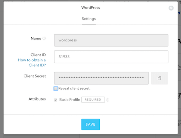Open the How to obtain a Client ID link
181x138 pixels.
click(x=32, y=63)
